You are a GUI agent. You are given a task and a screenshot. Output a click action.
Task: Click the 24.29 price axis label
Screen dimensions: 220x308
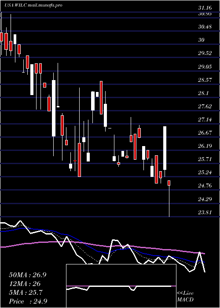tap(205, 199)
